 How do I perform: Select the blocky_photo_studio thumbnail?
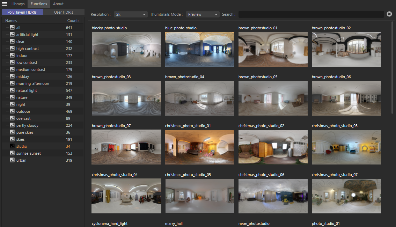126,49
